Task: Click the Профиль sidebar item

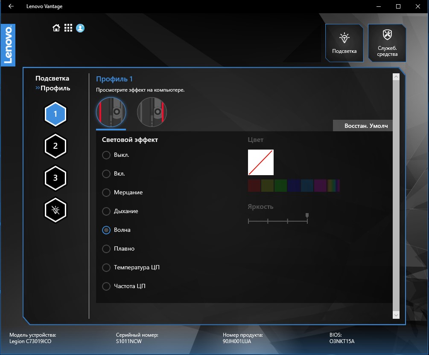Action: click(55, 88)
